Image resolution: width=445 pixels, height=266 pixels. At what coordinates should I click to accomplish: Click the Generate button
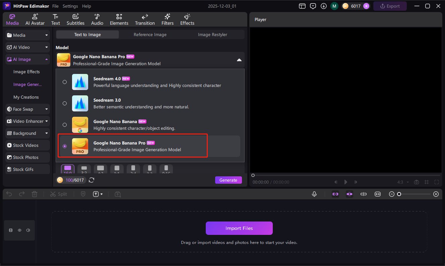[x=228, y=180]
